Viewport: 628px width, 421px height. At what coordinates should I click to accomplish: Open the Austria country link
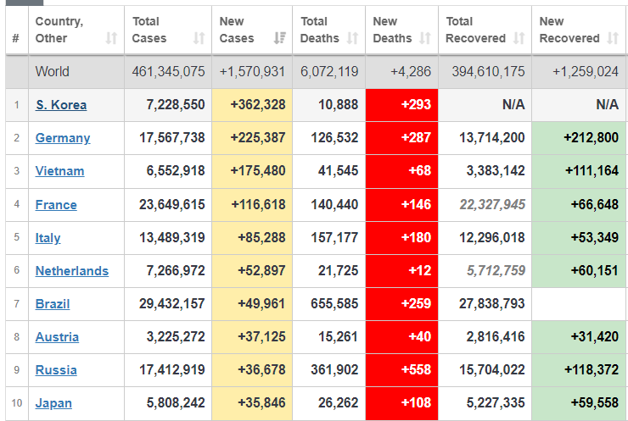[57, 337]
